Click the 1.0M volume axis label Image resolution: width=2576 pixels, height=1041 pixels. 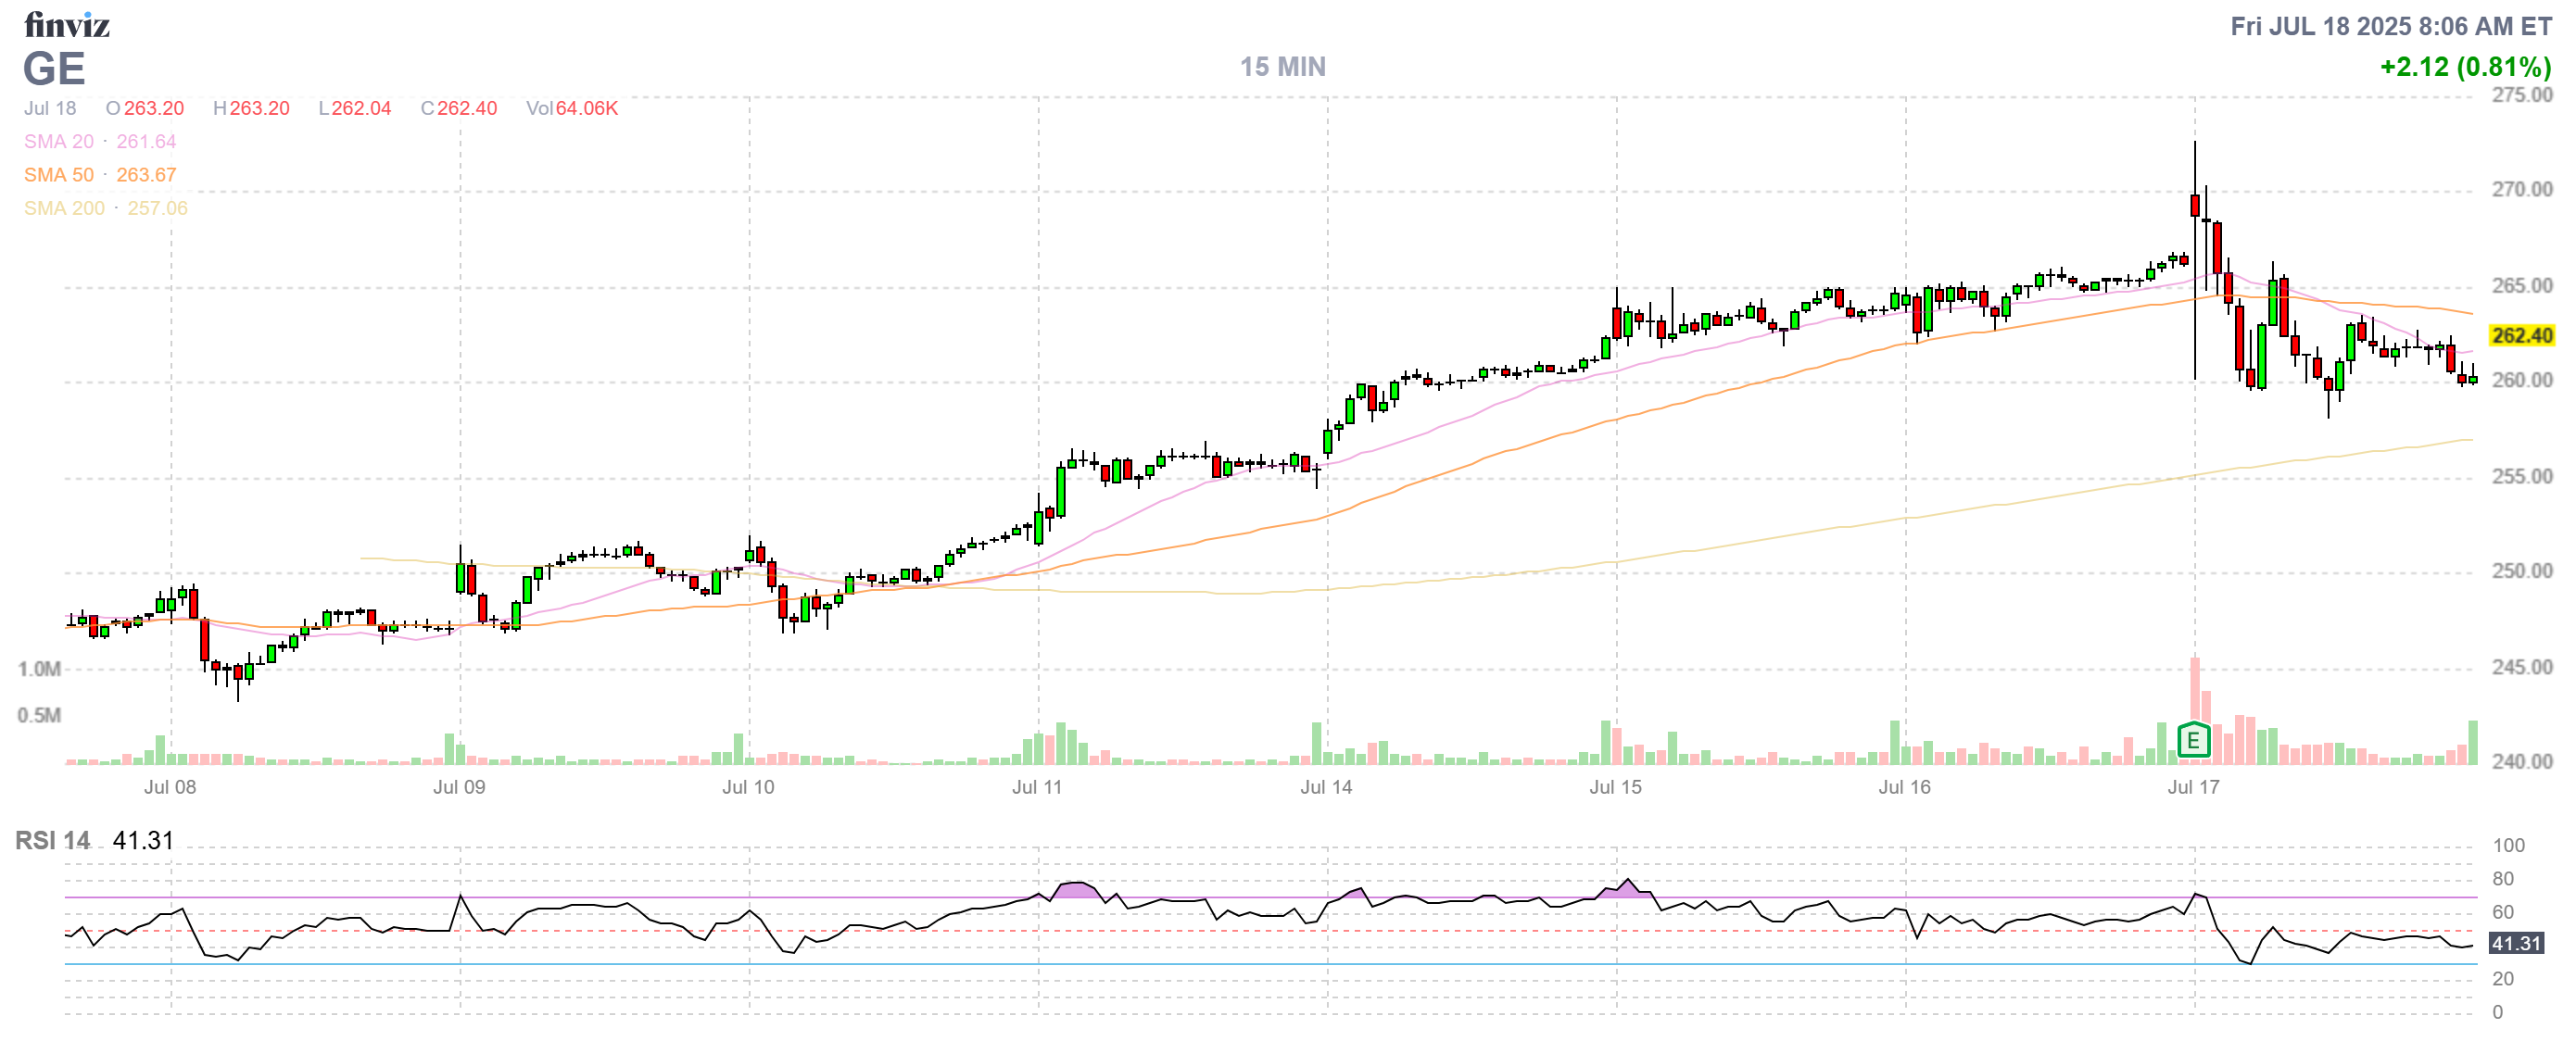point(39,669)
